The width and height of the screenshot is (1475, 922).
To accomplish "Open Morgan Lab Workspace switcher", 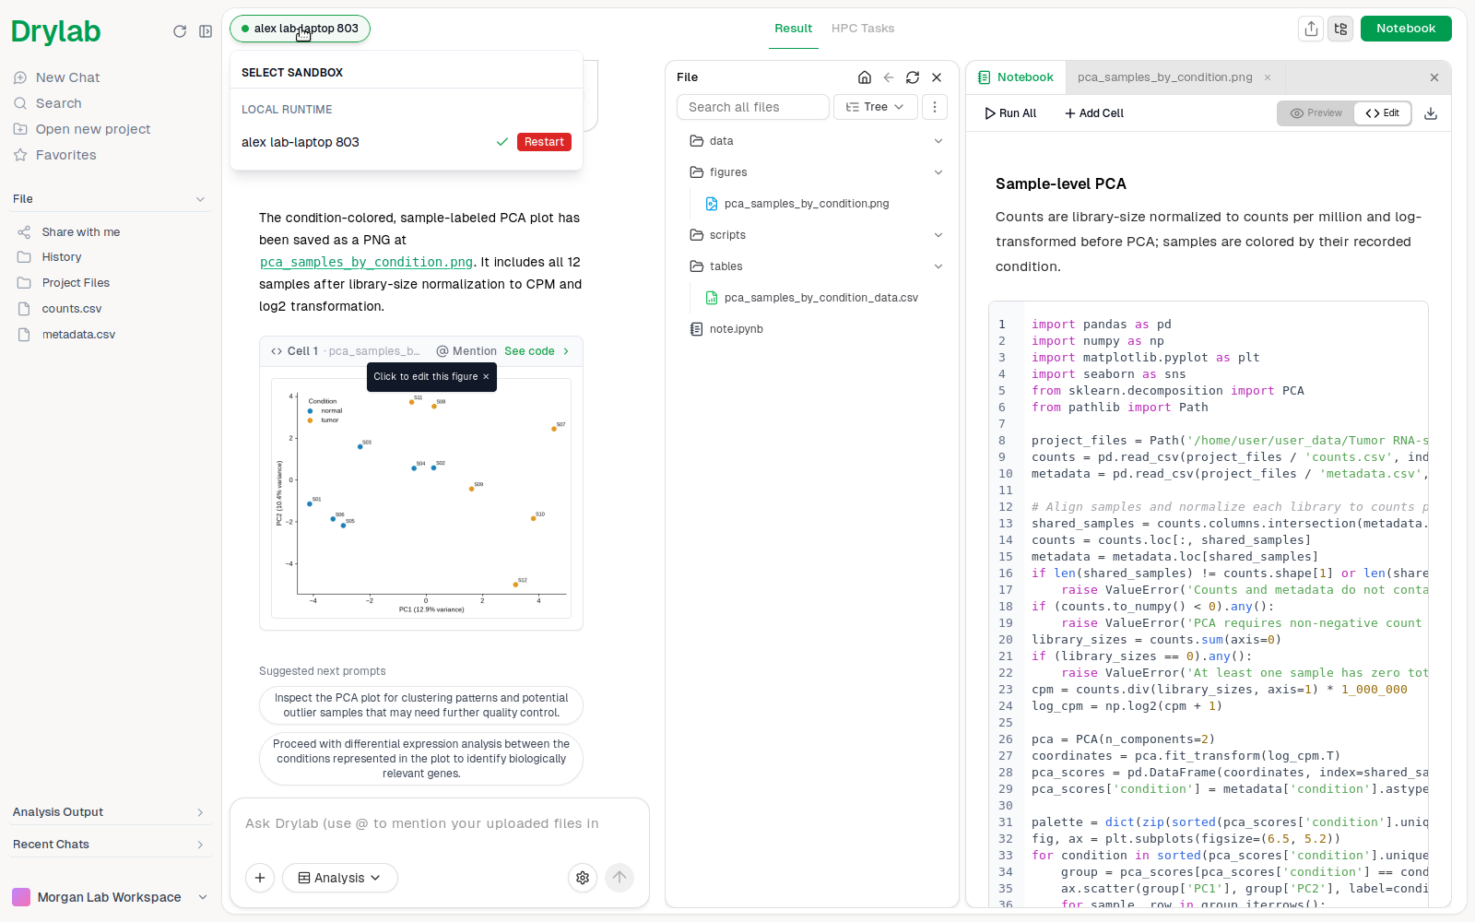I will point(109,897).
